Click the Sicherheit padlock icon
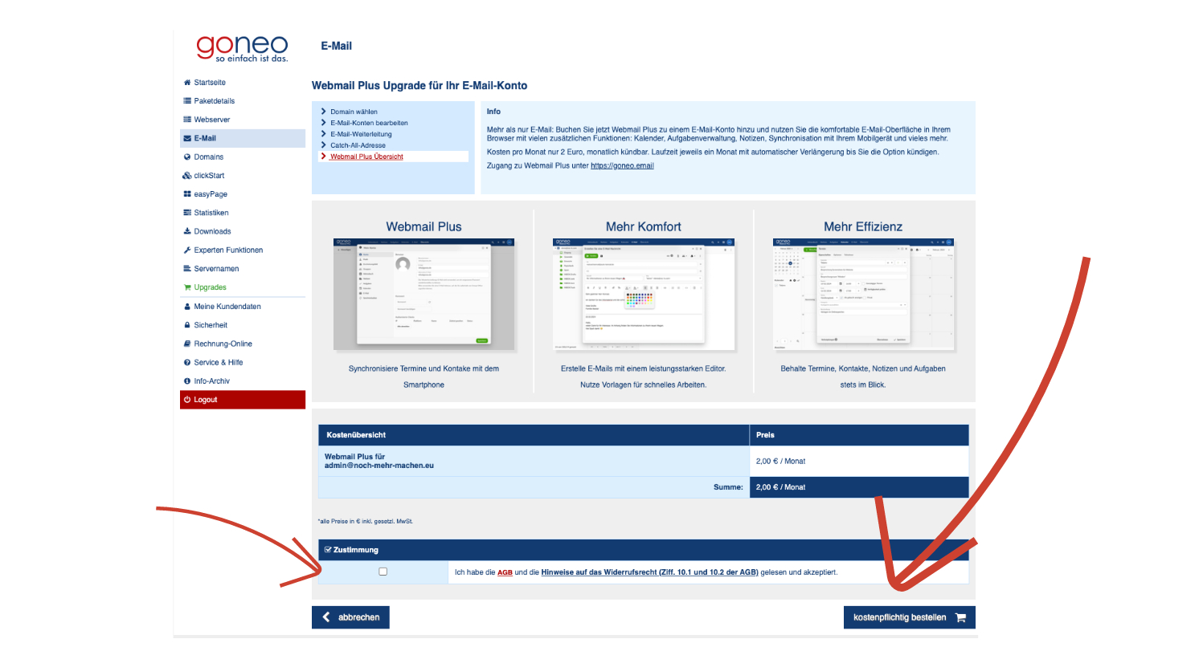Viewport: 1199px width, 647px height. [x=186, y=324]
